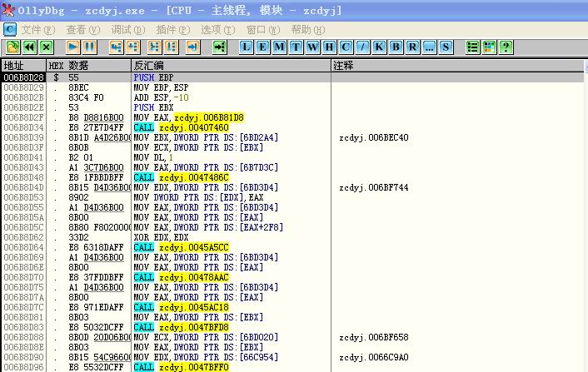Viewport: 588px width, 372px height.
Task: Click the Step into icon
Action: [x=117, y=47]
